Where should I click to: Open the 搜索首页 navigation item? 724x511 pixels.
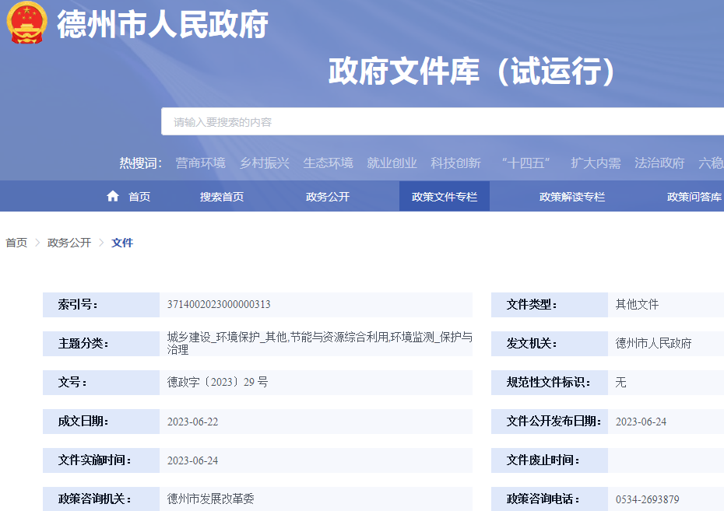coord(222,197)
